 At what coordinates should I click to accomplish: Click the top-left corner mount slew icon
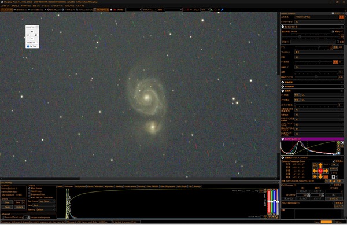tap(315, 165)
